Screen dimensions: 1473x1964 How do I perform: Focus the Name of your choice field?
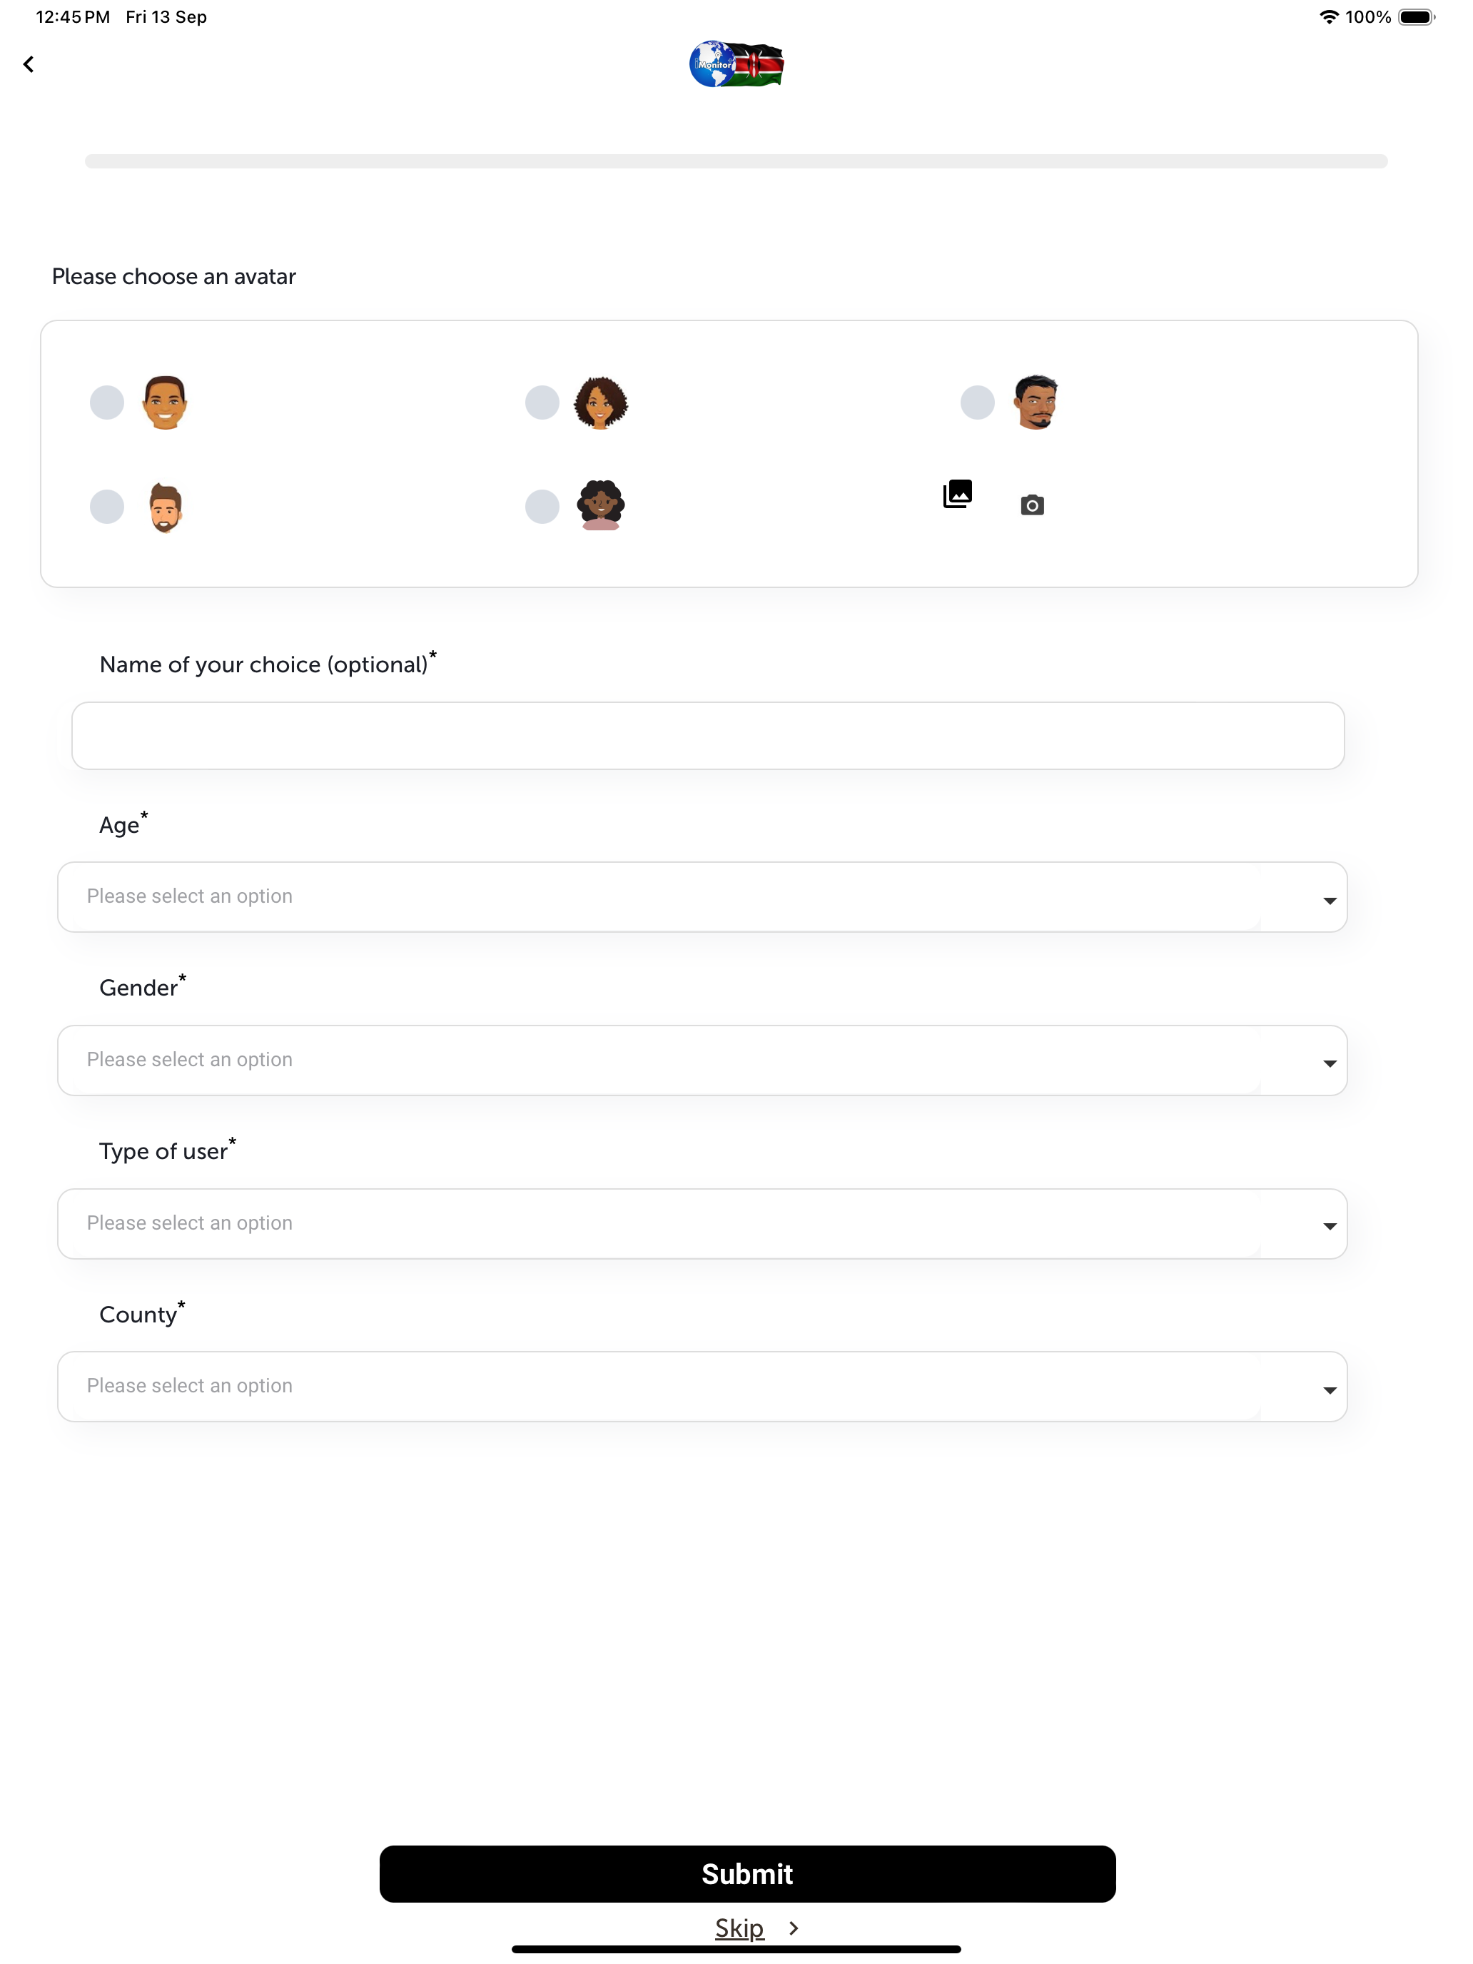[x=708, y=735]
